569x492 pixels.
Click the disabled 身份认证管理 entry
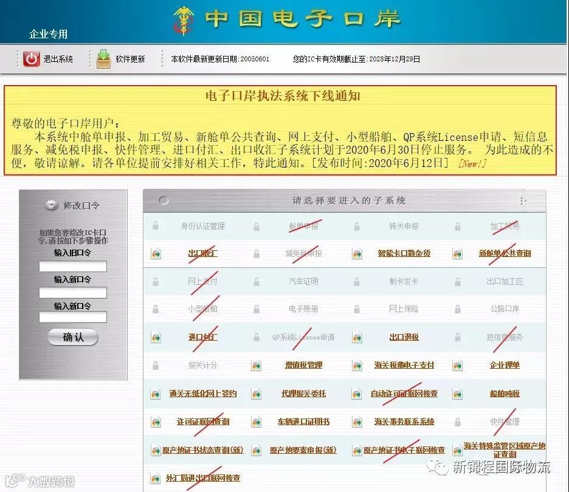203,226
